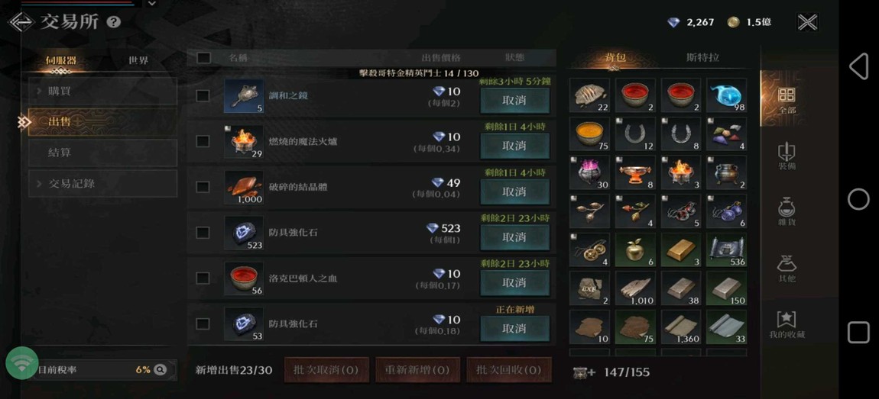
Task: Open the dropdown chevron at the top bar
Action: [x=152, y=3]
